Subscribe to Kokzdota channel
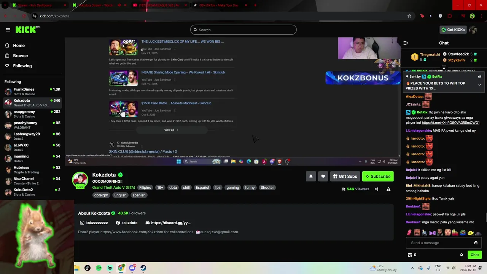Image resolution: width=487 pixels, height=274 pixels. tap(378, 176)
